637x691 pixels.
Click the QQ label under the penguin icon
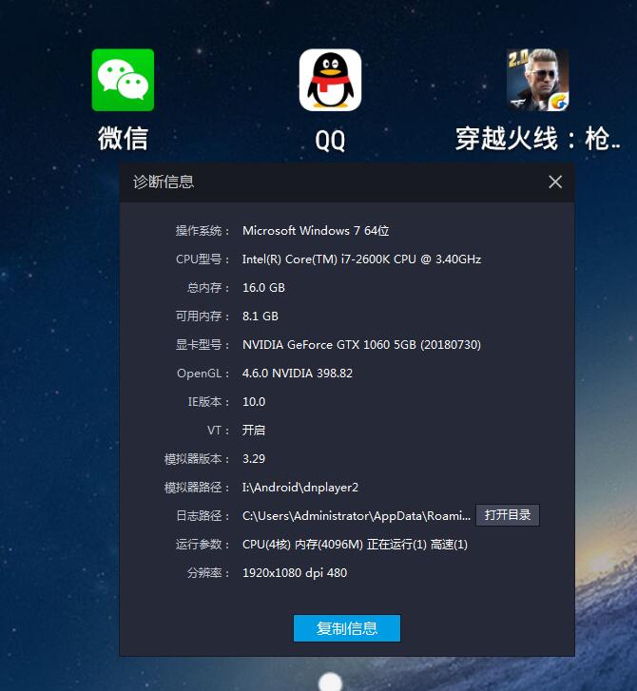[330, 141]
